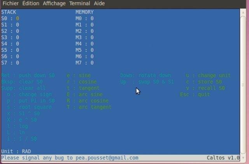The width and height of the screenshot is (249, 164).
Task: Click the 'Supp: clear all' help line
Action: pos(24,88)
